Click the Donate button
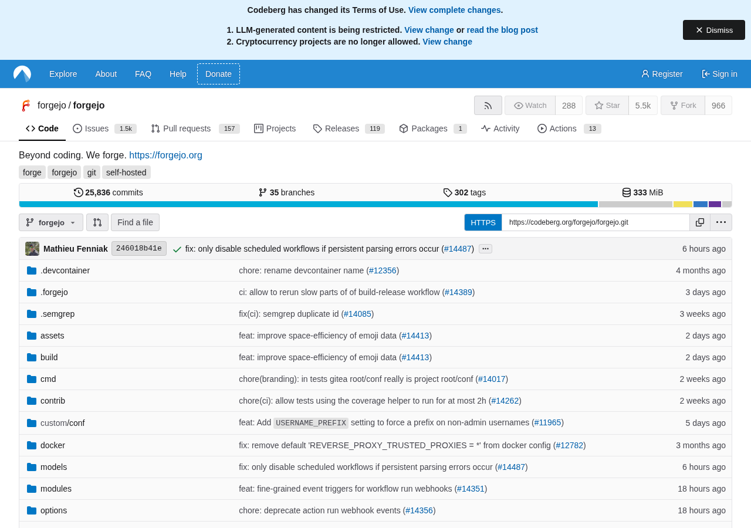Screen dimensions: 751x528 (x=218, y=74)
